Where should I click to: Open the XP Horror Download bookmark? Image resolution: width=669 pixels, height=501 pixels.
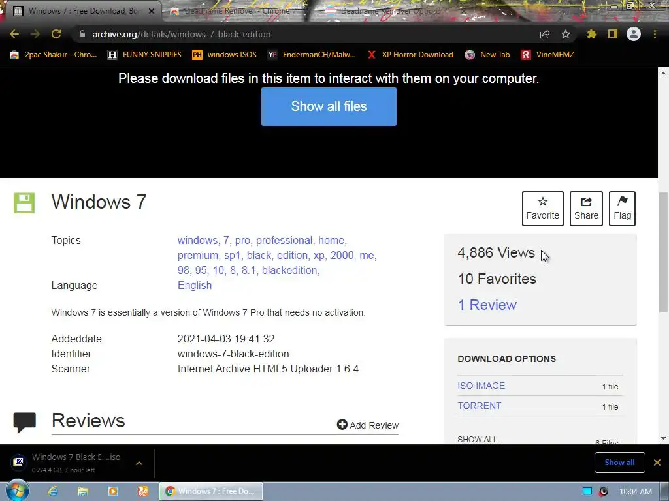(410, 55)
